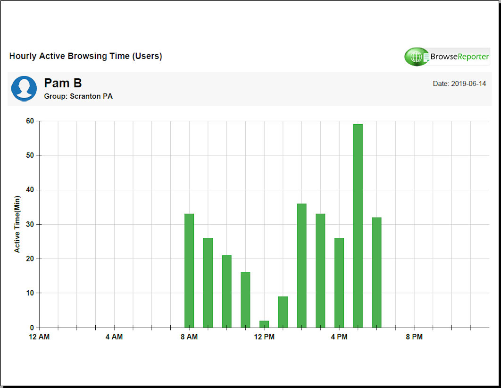Select the 1 PM bar showing 9 minutes
501x388 pixels.
coord(283,312)
